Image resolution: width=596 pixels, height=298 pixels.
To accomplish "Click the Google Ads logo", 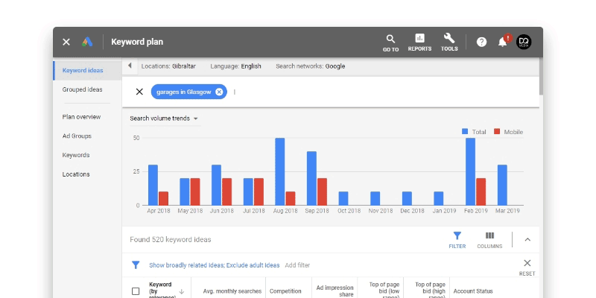I will [x=87, y=42].
